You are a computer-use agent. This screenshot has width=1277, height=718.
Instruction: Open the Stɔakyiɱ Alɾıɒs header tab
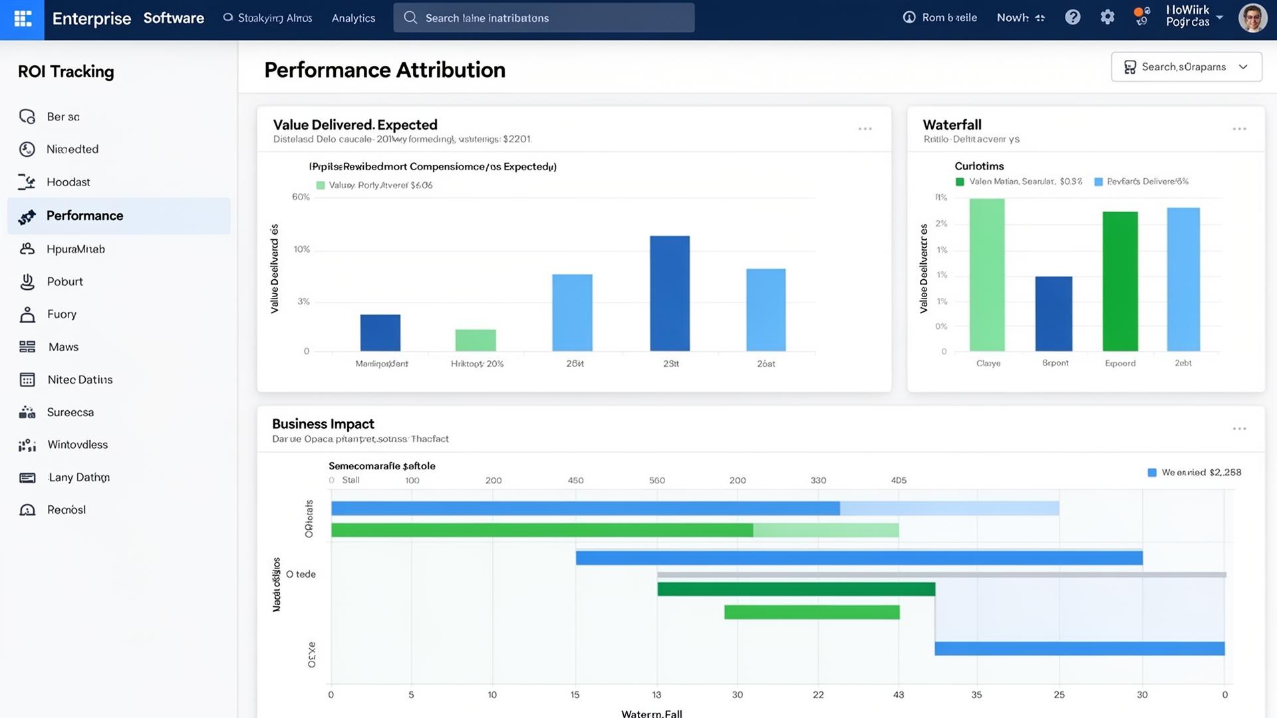268,18
